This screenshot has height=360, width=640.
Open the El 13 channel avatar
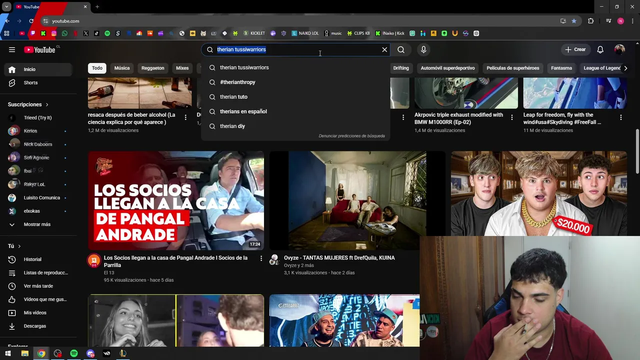point(94,260)
